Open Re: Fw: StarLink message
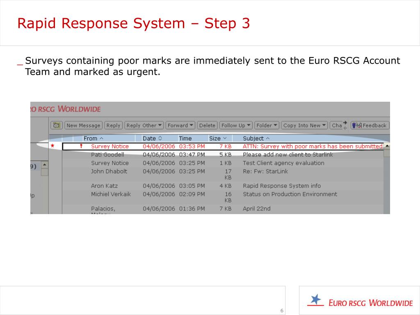This screenshot has height=315, width=420. pyautogui.click(x=265, y=171)
